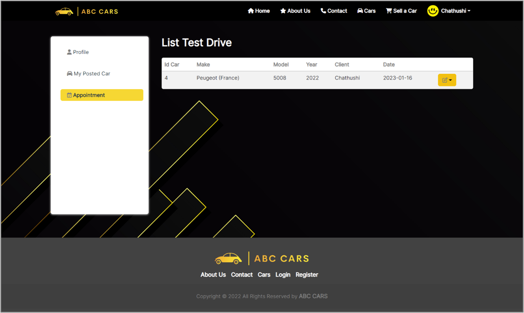The height and width of the screenshot is (313, 524).
Task: Open the Register link in footer
Action: [307, 274]
